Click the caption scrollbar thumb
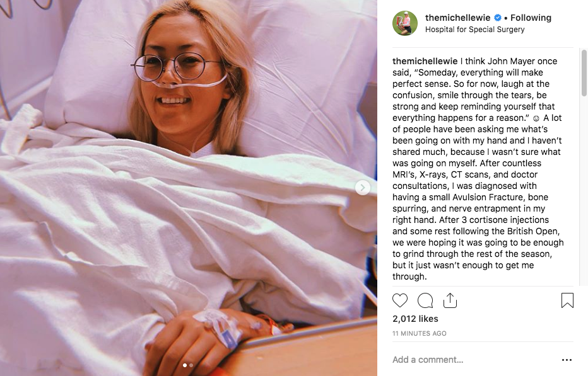This screenshot has height=376, width=588. [584, 72]
